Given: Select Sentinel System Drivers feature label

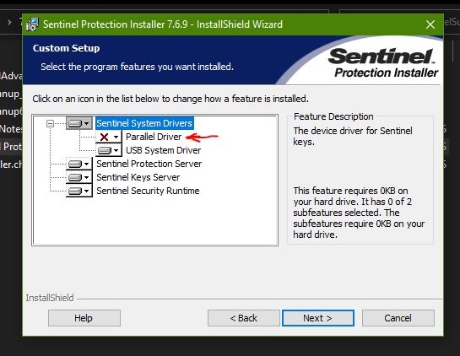Looking at the screenshot, I should [144, 123].
